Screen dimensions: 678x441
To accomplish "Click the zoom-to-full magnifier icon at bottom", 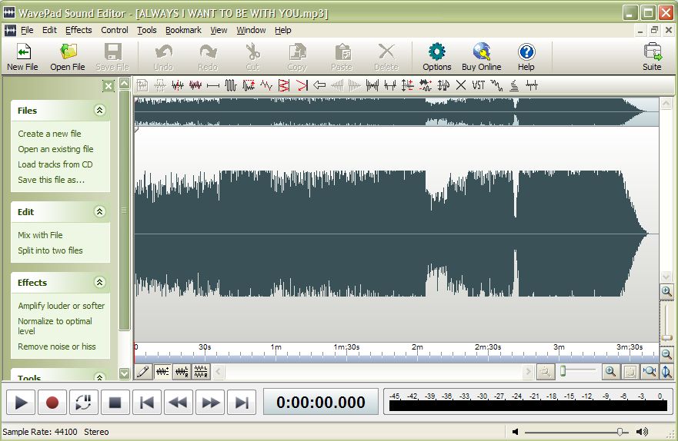I will (649, 372).
